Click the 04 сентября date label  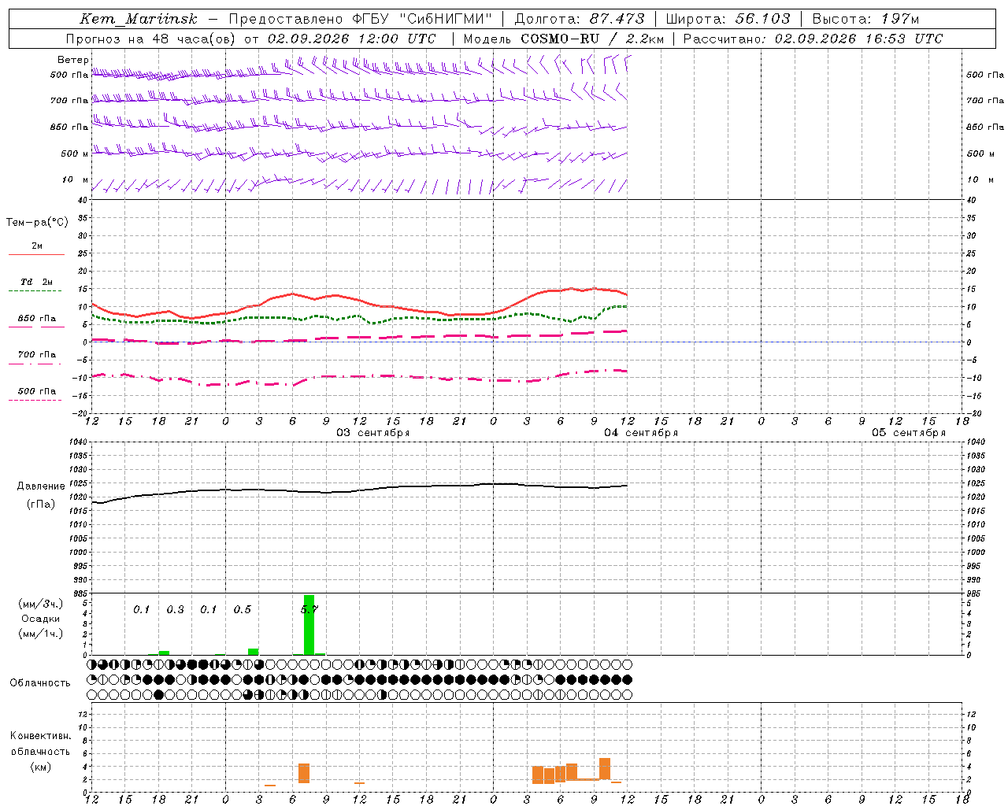click(x=641, y=433)
